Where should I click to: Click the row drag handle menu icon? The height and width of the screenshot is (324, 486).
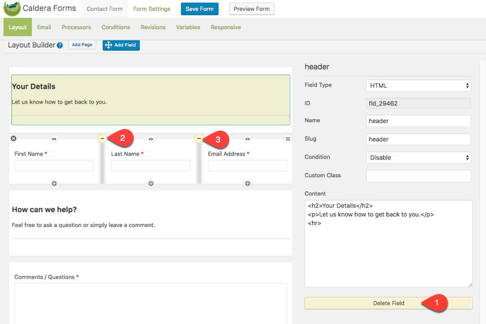(x=288, y=139)
